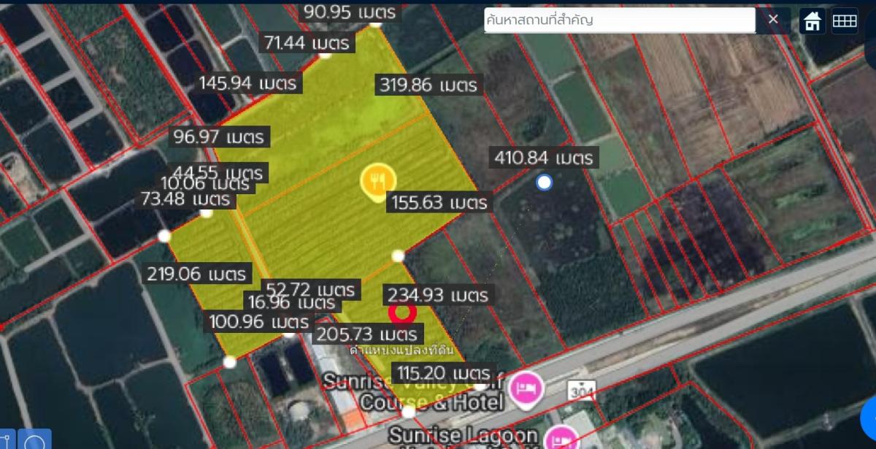The height and width of the screenshot is (449, 876).
Task: Click the Sunrise Valley Golf Course & Hotel label
Action: (412, 392)
